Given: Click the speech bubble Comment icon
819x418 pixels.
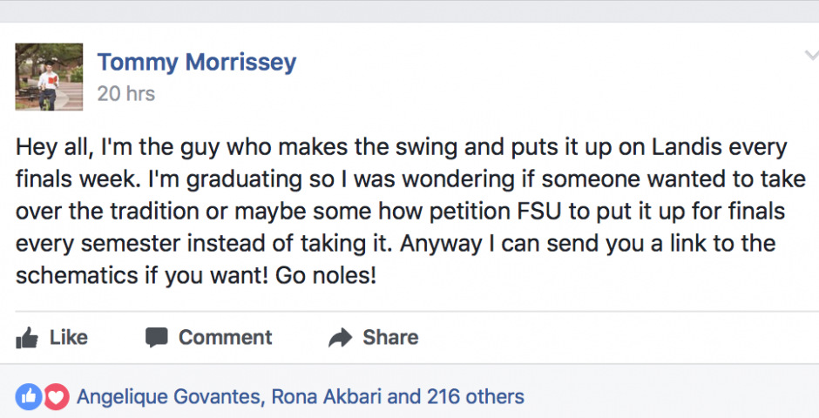Looking at the screenshot, I should point(156,338).
